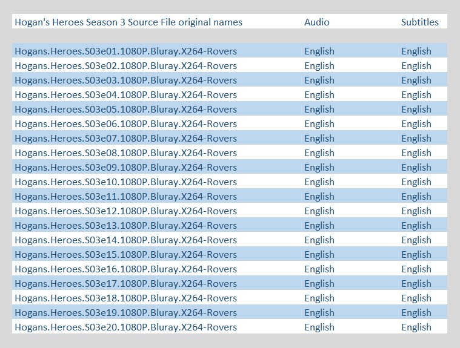
Task: Click the Audio cell 'English' in the S03e16 row
Action: point(319,269)
